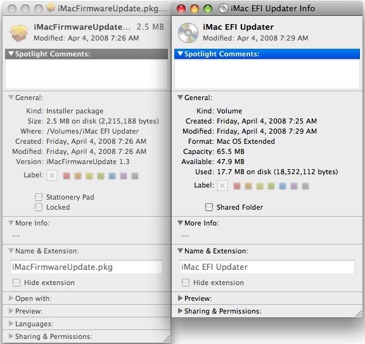Collapse the General section in the pkg window
365x344 pixels.
11,98
